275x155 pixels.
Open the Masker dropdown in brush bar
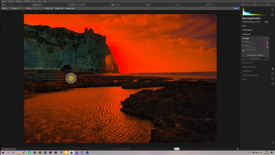tap(16, 8)
